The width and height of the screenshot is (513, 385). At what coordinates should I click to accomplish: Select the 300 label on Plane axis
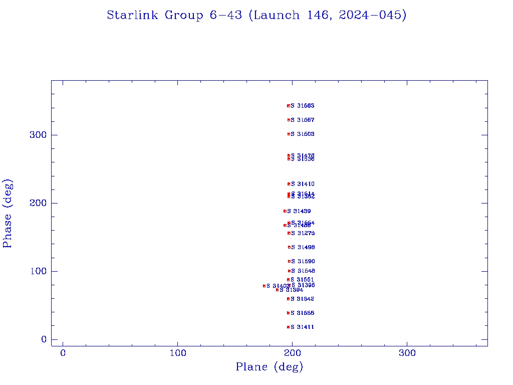pos(407,353)
